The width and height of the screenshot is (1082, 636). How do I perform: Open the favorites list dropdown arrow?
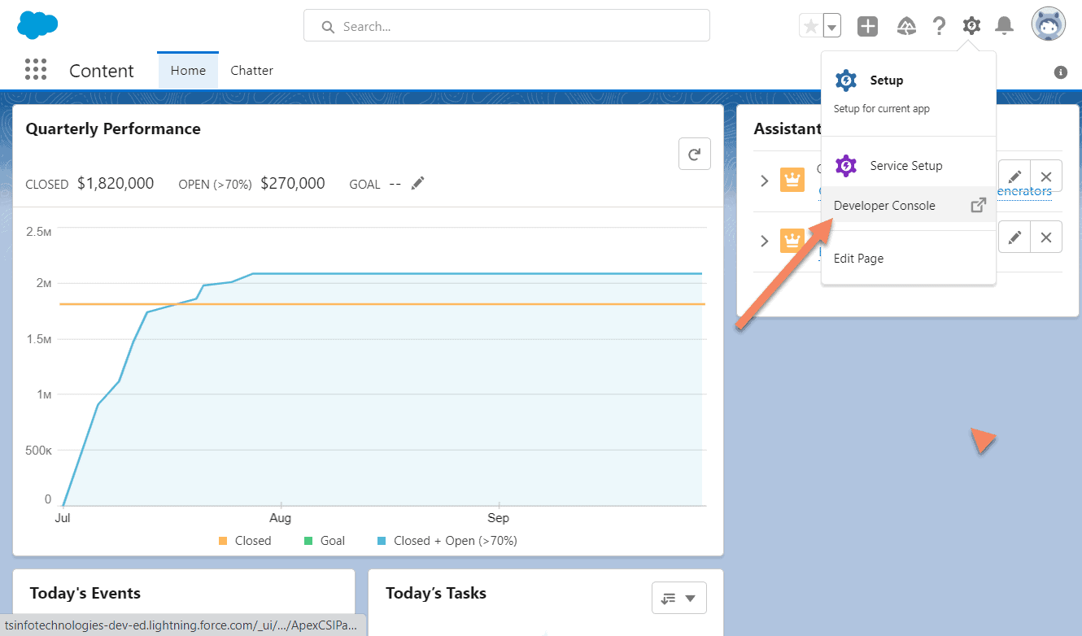[831, 25]
